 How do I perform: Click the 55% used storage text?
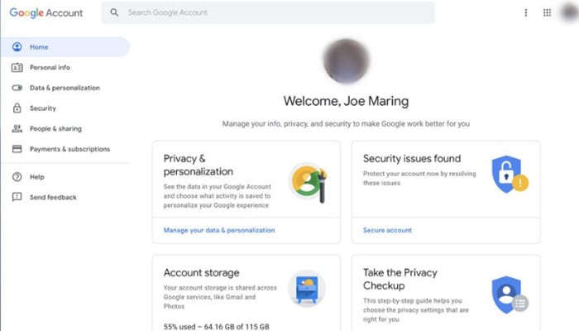pyautogui.click(x=217, y=327)
